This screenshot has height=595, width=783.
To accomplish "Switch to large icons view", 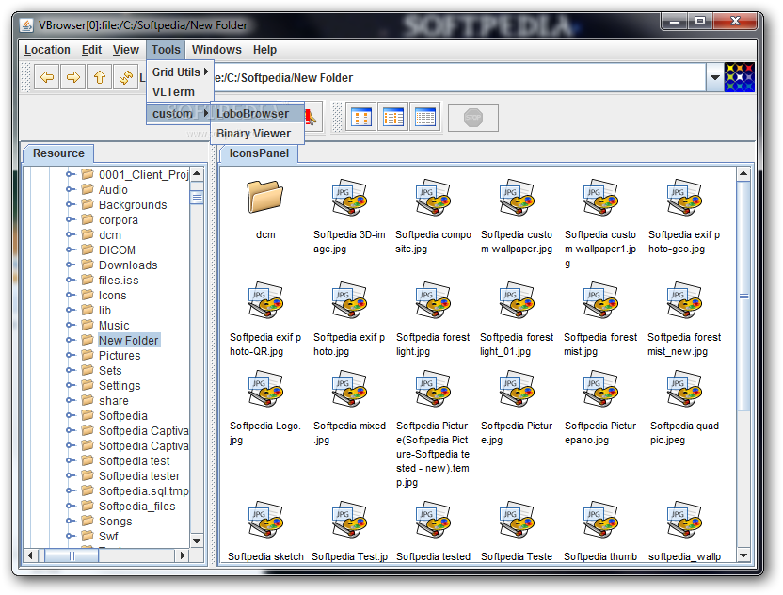I will coord(361,118).
